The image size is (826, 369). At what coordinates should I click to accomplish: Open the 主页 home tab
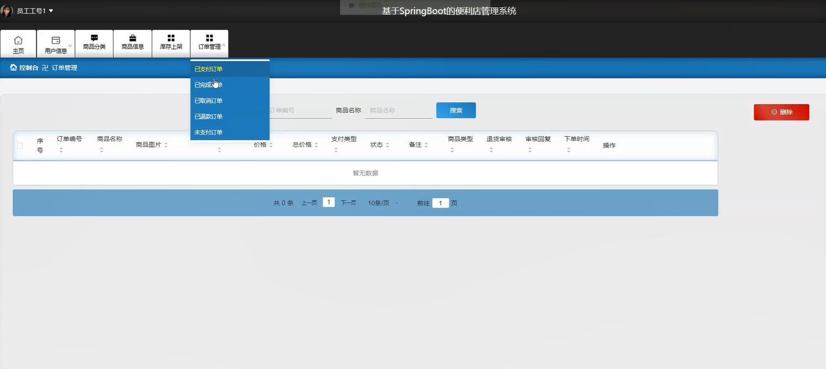point(18,44)
